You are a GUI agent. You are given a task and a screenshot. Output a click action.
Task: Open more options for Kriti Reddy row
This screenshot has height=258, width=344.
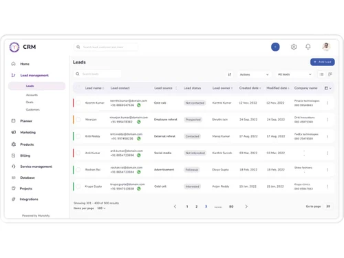327,136
